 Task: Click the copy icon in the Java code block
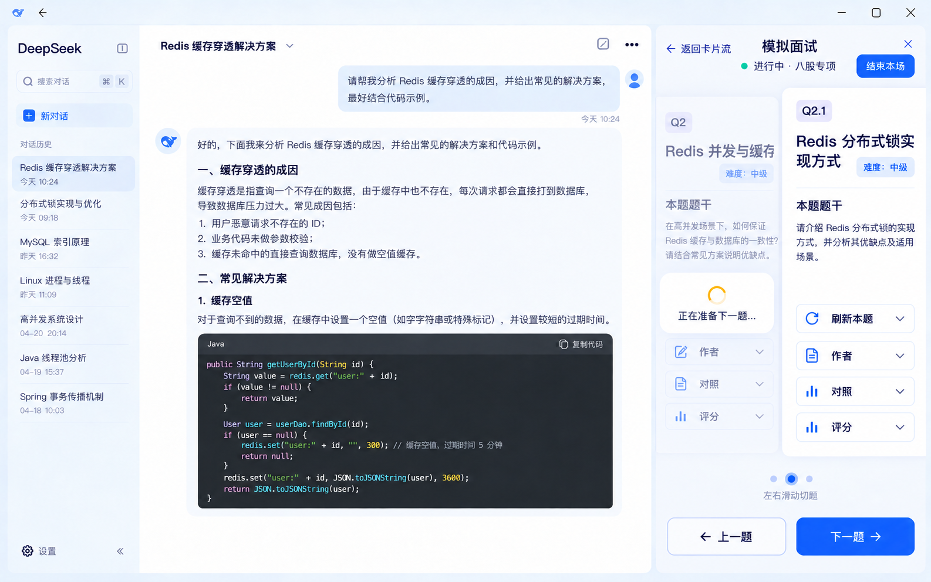click(x=564, y=344)
